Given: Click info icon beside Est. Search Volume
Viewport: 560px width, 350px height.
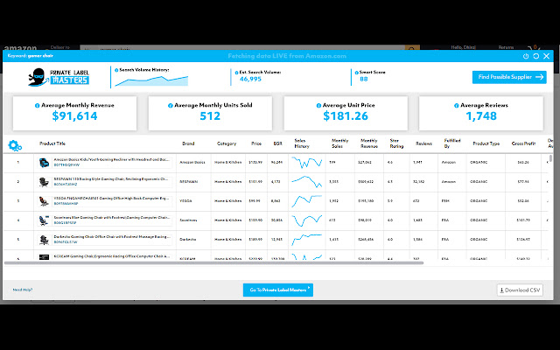Looking at the screenshot, I should [x=236, y=73].
